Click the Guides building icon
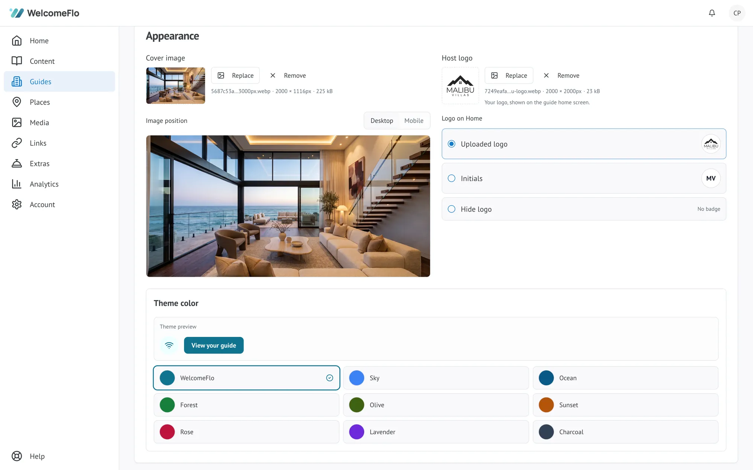Image resolution: width=753 pixels, height=470 pixels. 17,82
